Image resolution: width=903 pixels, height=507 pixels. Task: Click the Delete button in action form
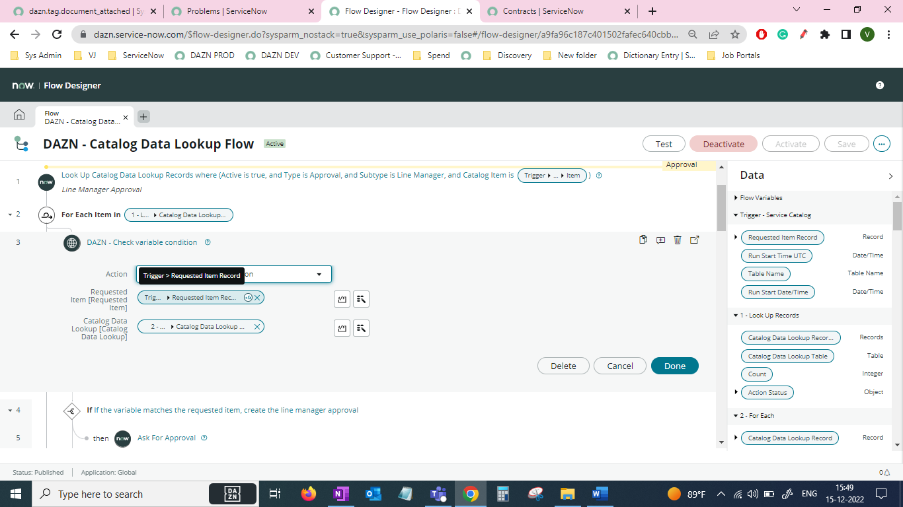pos(563,366)
